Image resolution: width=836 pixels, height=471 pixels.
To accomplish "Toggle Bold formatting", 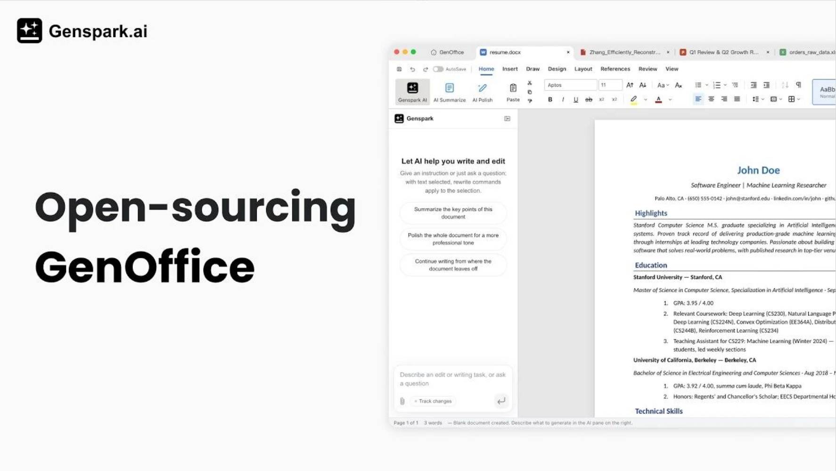I will tap(550, 99).
